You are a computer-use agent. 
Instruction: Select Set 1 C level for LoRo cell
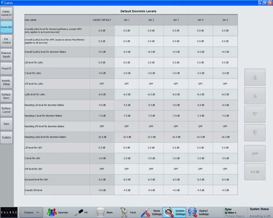[126, 73]
